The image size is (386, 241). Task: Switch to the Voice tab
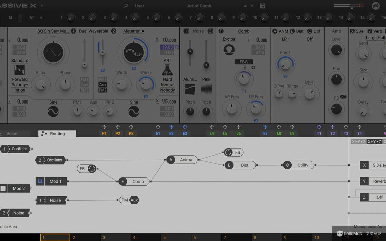click(12, 133)
